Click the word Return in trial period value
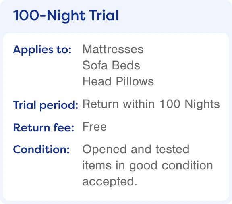 click(100, 104)
